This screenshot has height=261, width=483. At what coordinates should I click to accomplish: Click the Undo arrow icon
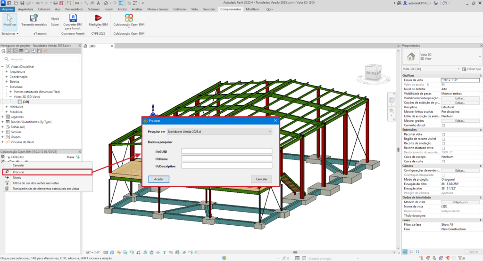(x=37, y=3)
